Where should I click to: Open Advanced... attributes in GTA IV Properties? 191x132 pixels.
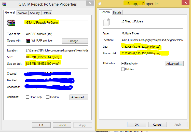(79, 97)
